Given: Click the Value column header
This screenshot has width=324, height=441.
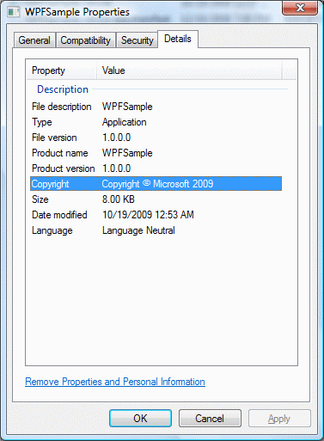Looking at the screenshot, I should point(189,70).
